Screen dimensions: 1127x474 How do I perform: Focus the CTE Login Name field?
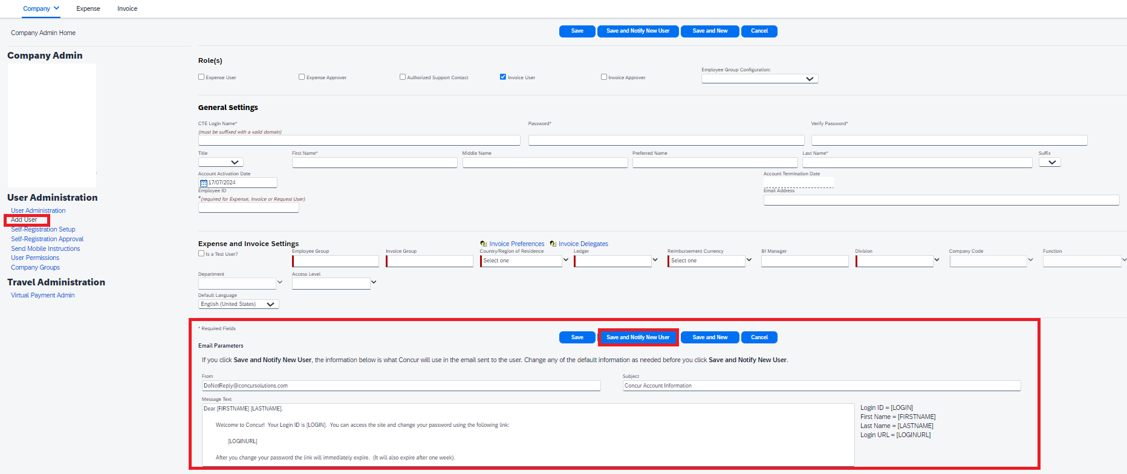click(x=359, y=140)
